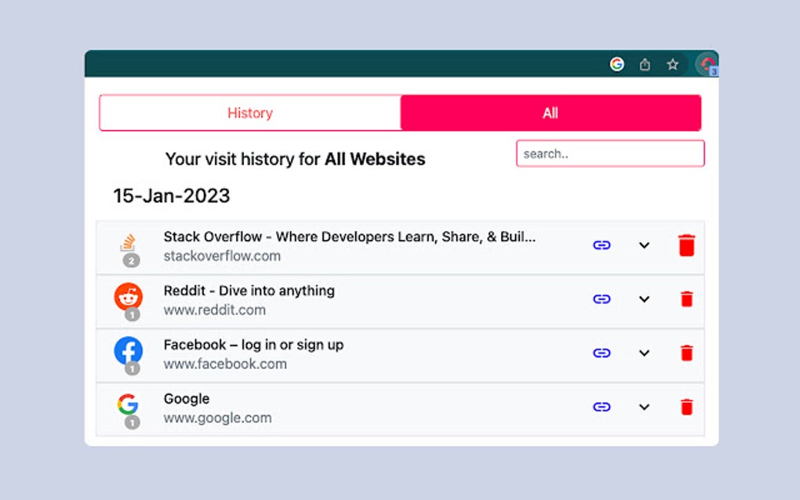
Task: Expand the Reddit history entry
Action: pyautogui.click(x=644, y=299)
